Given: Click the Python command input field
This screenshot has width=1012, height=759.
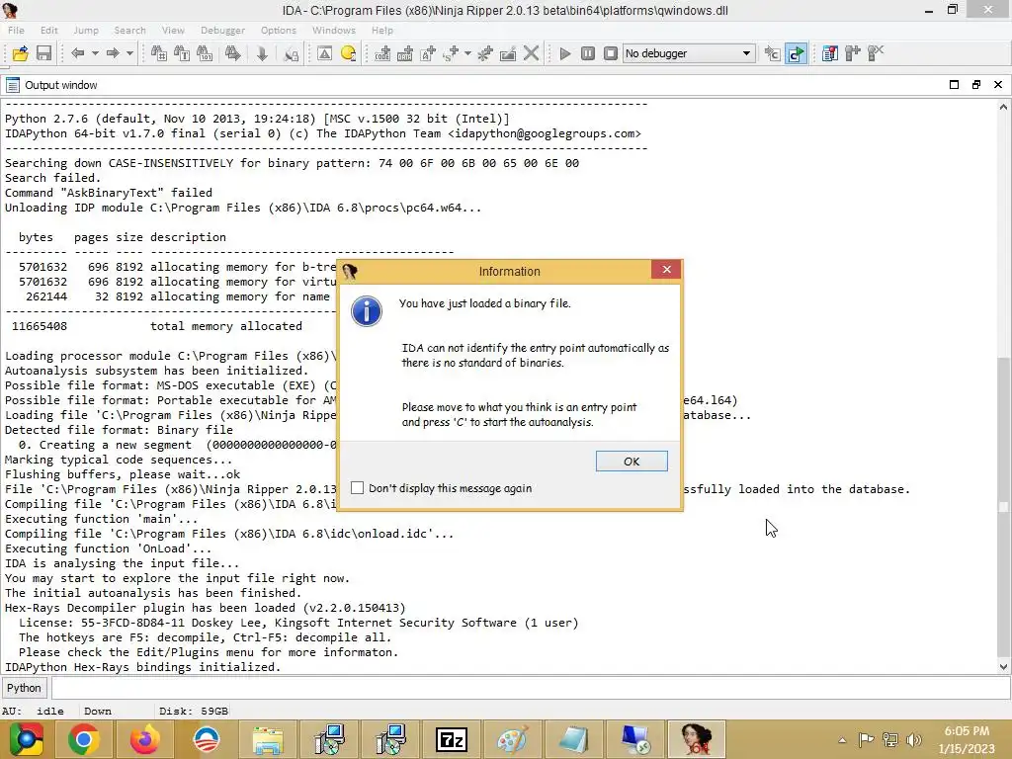Looking at the screenshot, I should pos(530,688).
